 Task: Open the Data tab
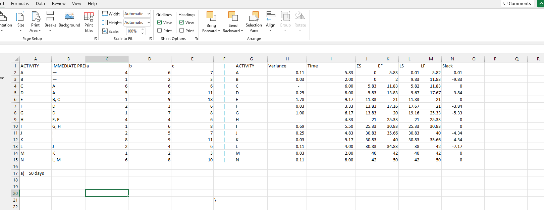[40, 3]
